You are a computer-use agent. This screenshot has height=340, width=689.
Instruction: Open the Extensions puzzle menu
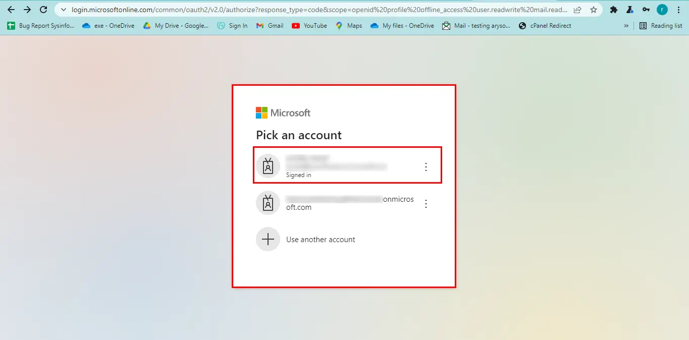click(x=614, y=10)
